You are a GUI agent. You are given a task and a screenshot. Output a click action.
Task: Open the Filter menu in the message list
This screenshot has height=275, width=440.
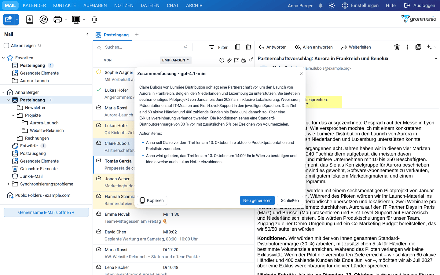218,47
